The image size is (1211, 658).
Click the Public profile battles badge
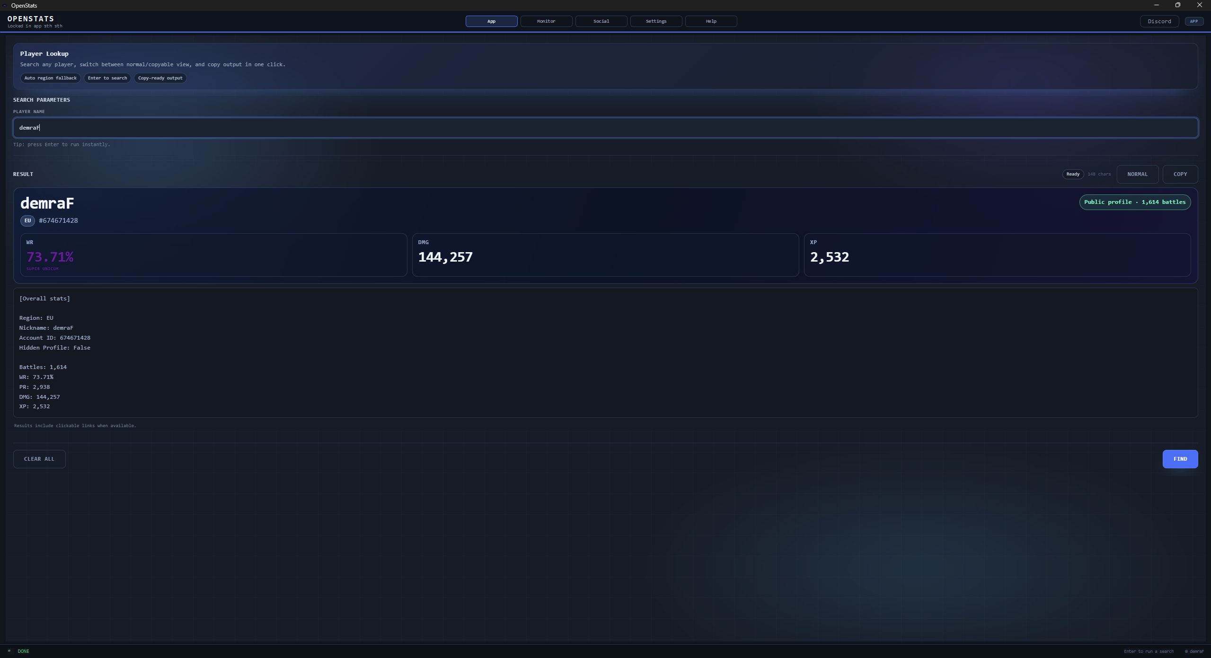[1134, 202]
